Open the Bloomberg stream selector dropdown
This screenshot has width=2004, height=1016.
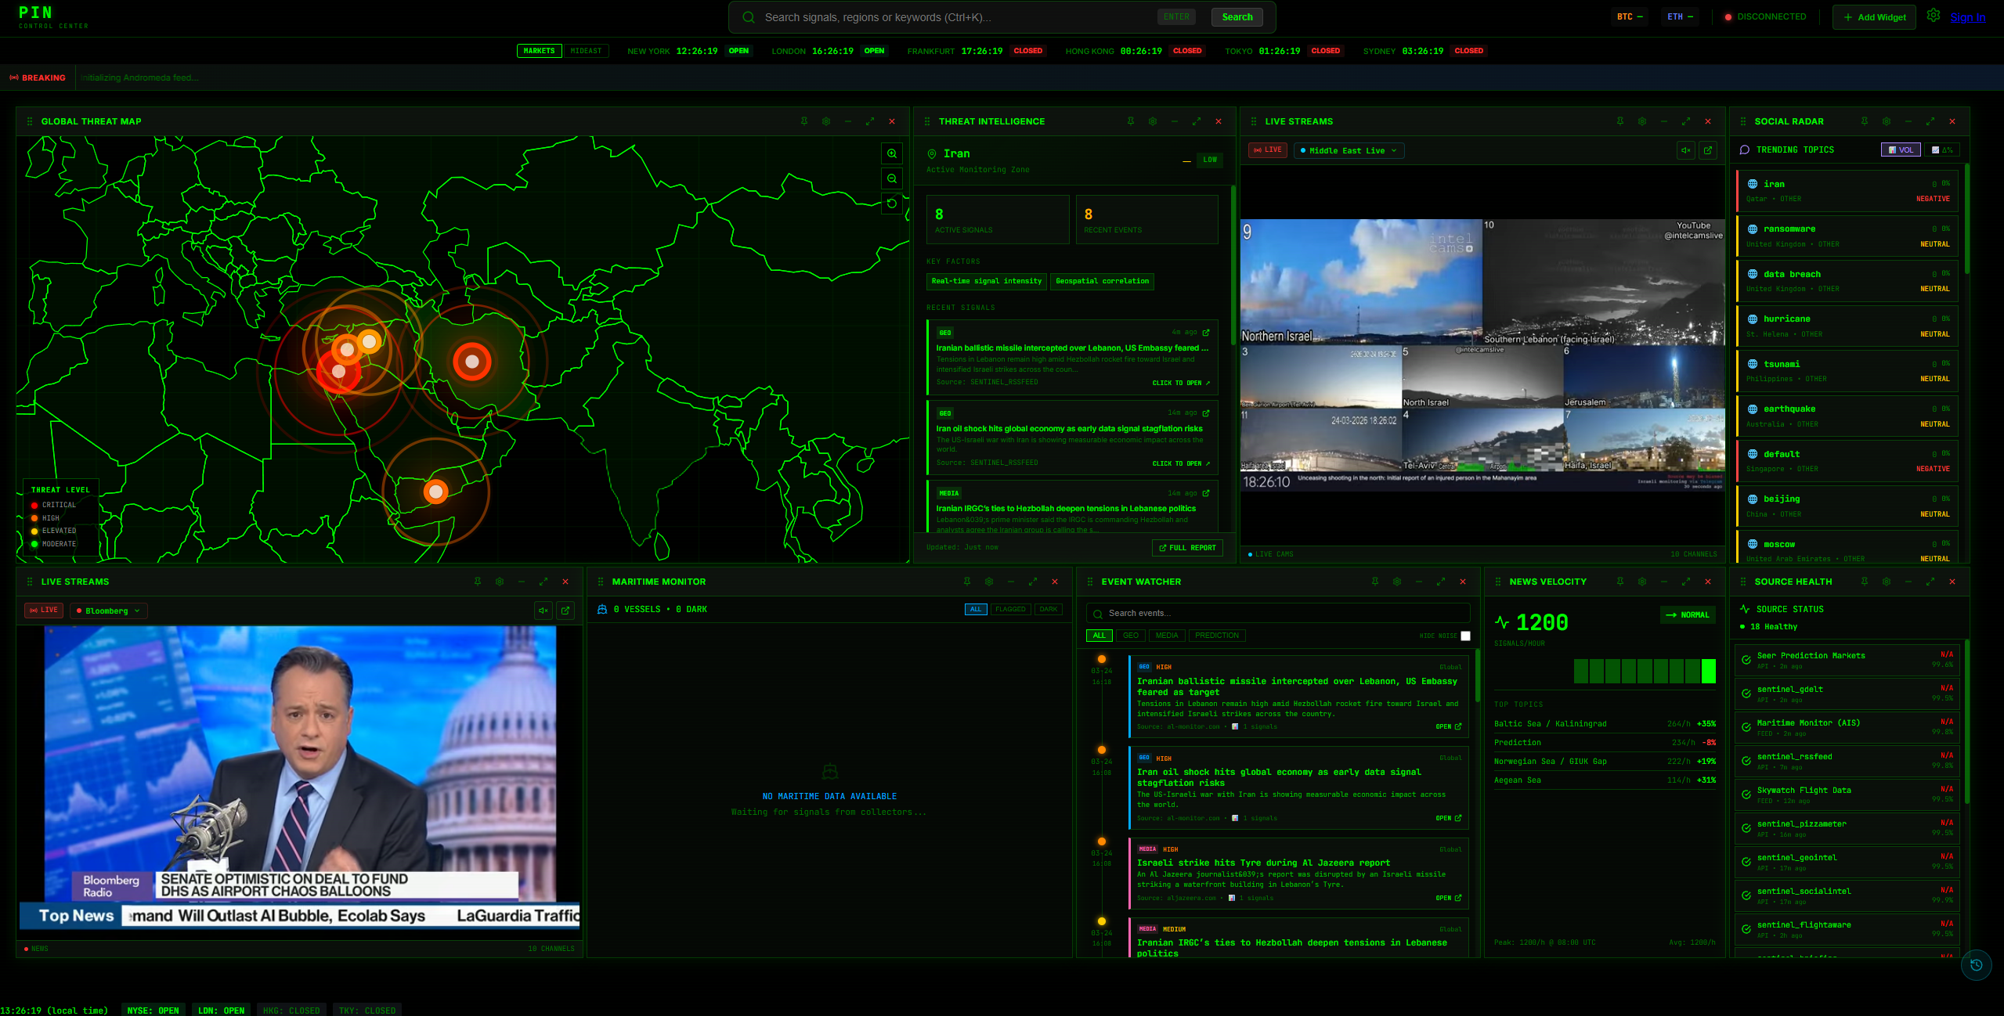pyautogui.click(x=108, y=610)
